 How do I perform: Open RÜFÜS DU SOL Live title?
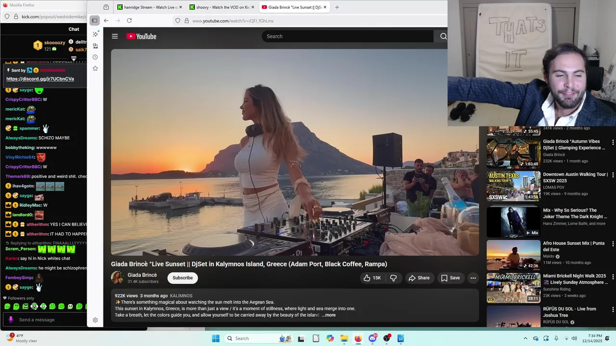point(569,312)
